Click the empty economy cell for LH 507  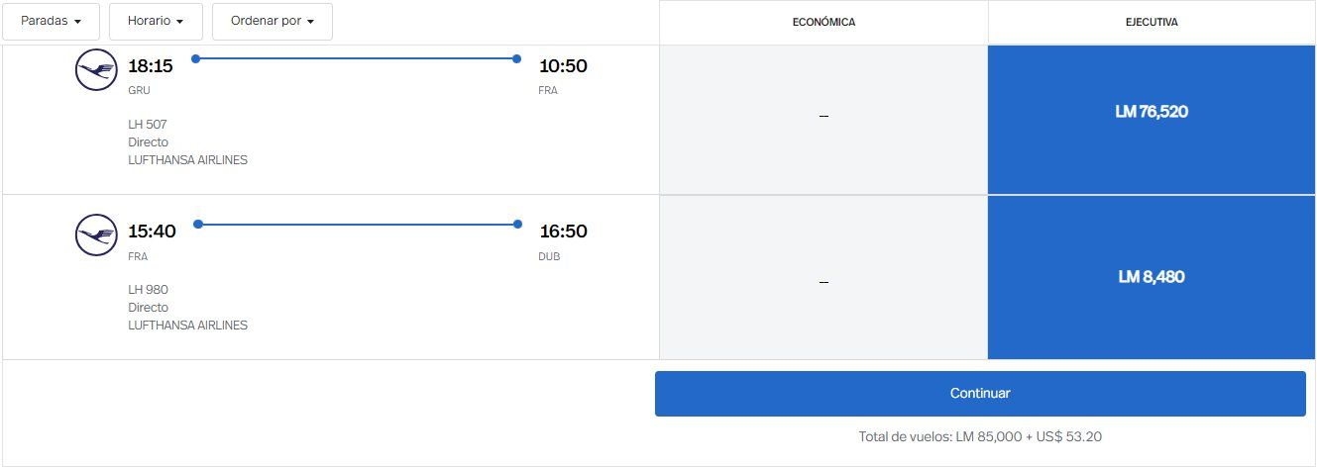coord(823,117)
